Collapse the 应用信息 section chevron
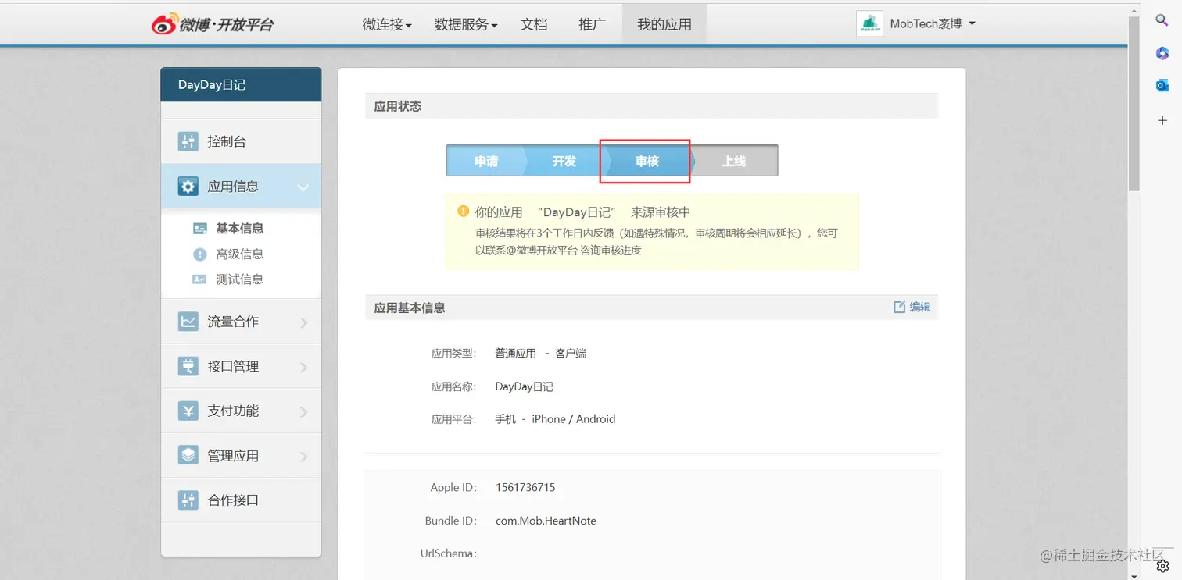1182x580 pixels. [x=304, y=187]
